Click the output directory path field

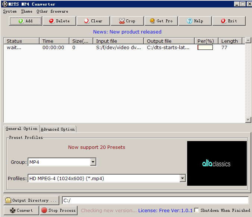tap(155, 201)
